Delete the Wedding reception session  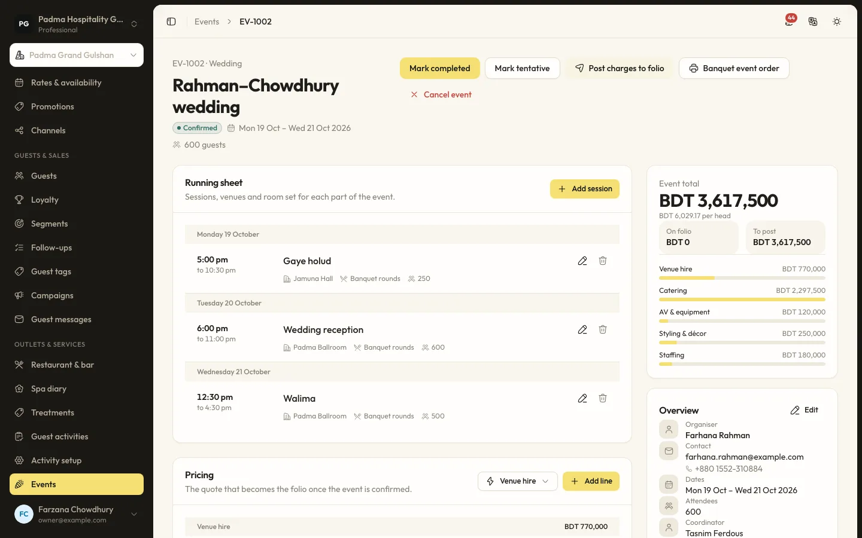[603, 329]
